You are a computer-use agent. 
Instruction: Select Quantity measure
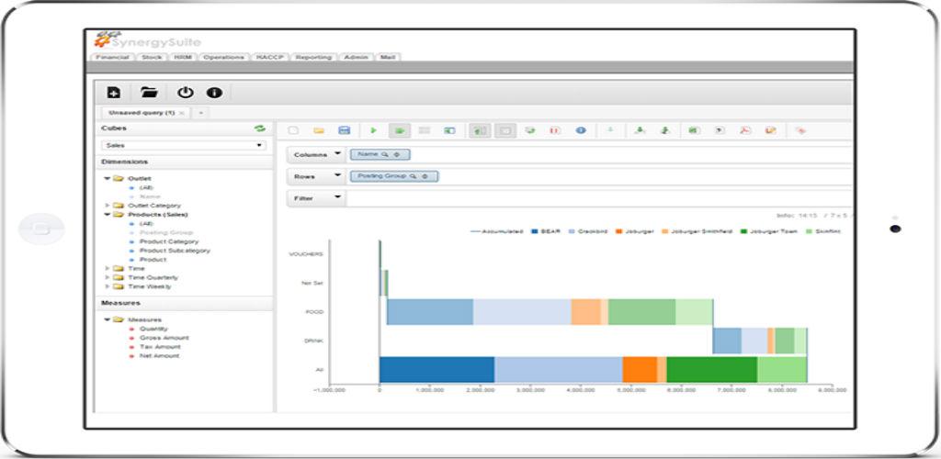click(153, 329)
